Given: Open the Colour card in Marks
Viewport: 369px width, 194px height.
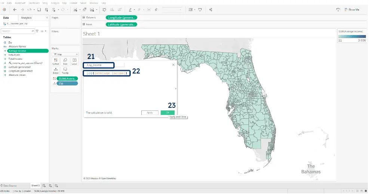Looking at the screenshot, I should tap(56, 61).
